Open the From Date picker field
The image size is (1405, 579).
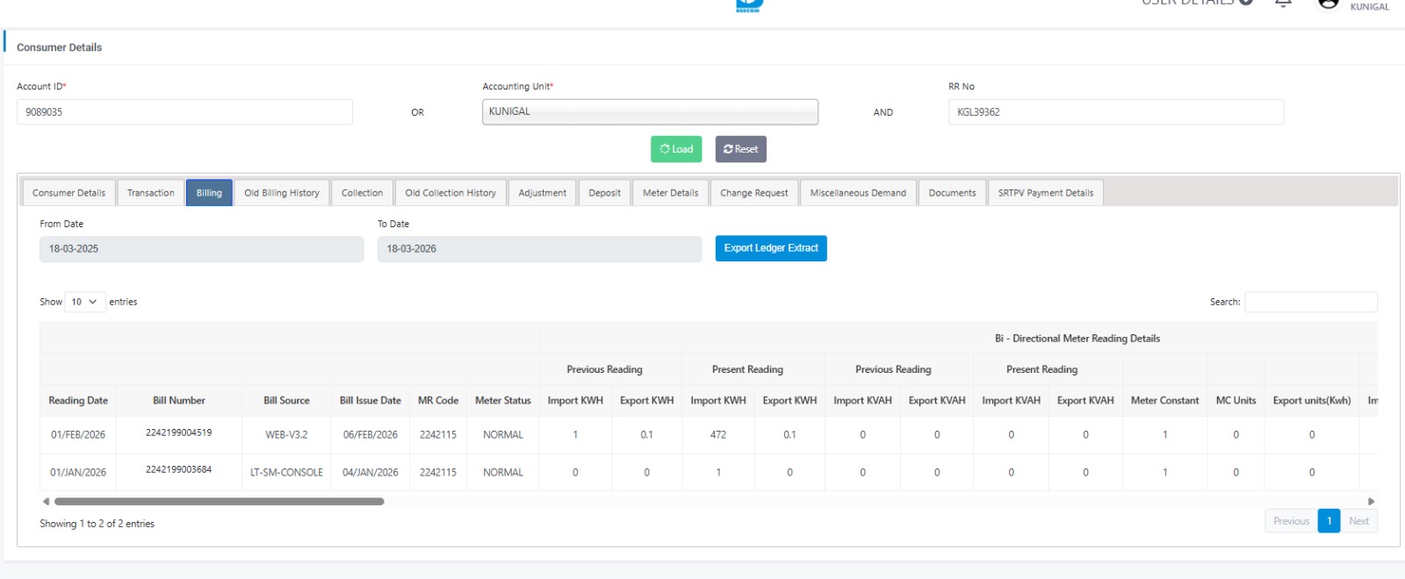[x=201, y=249]
